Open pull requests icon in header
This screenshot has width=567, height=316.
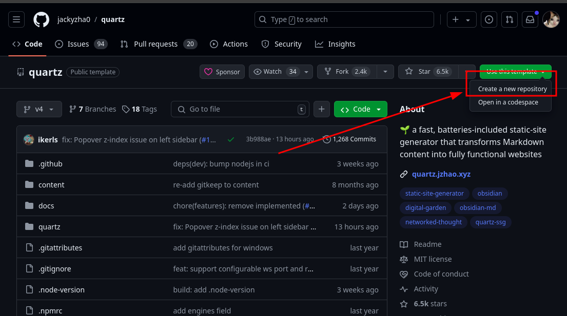coord(509,20)
